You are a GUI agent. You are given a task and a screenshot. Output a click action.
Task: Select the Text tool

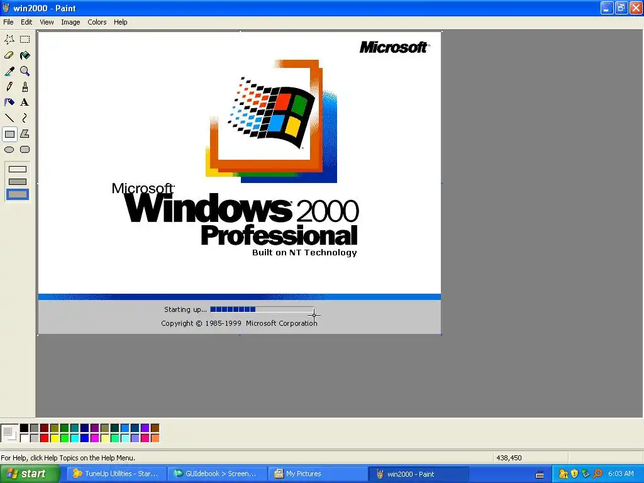(25, 103)
